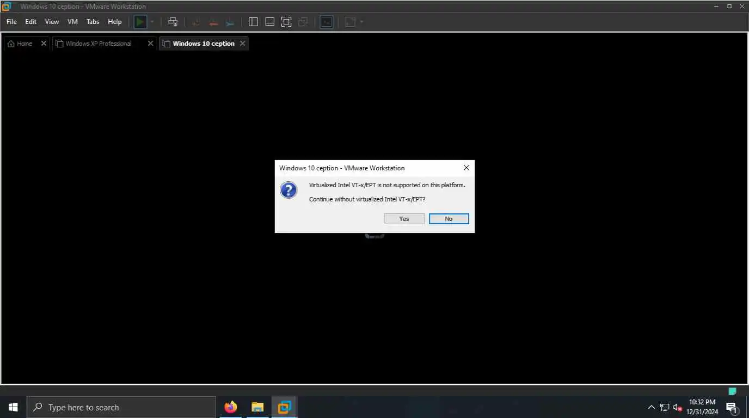
Task: Click No in the VT-x/EPT dialog
Action: [449, 219]
